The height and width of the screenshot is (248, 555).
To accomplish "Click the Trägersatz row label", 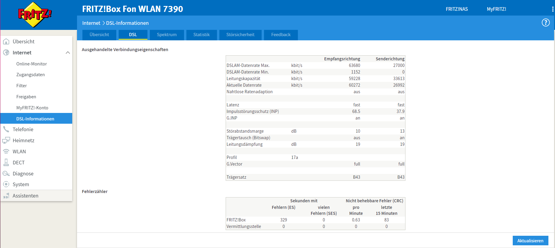I will tap(236, 177).
